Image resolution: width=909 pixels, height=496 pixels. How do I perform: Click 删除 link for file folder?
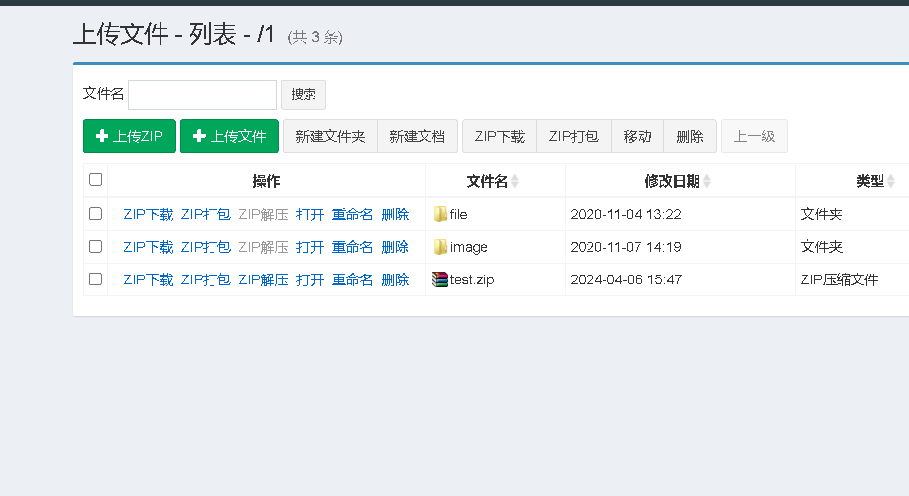(x=395, y=214)
